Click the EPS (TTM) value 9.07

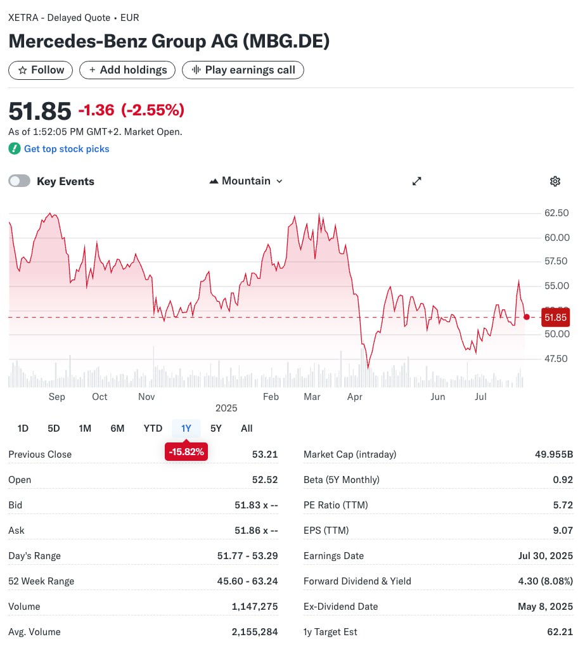click(563, 530)
